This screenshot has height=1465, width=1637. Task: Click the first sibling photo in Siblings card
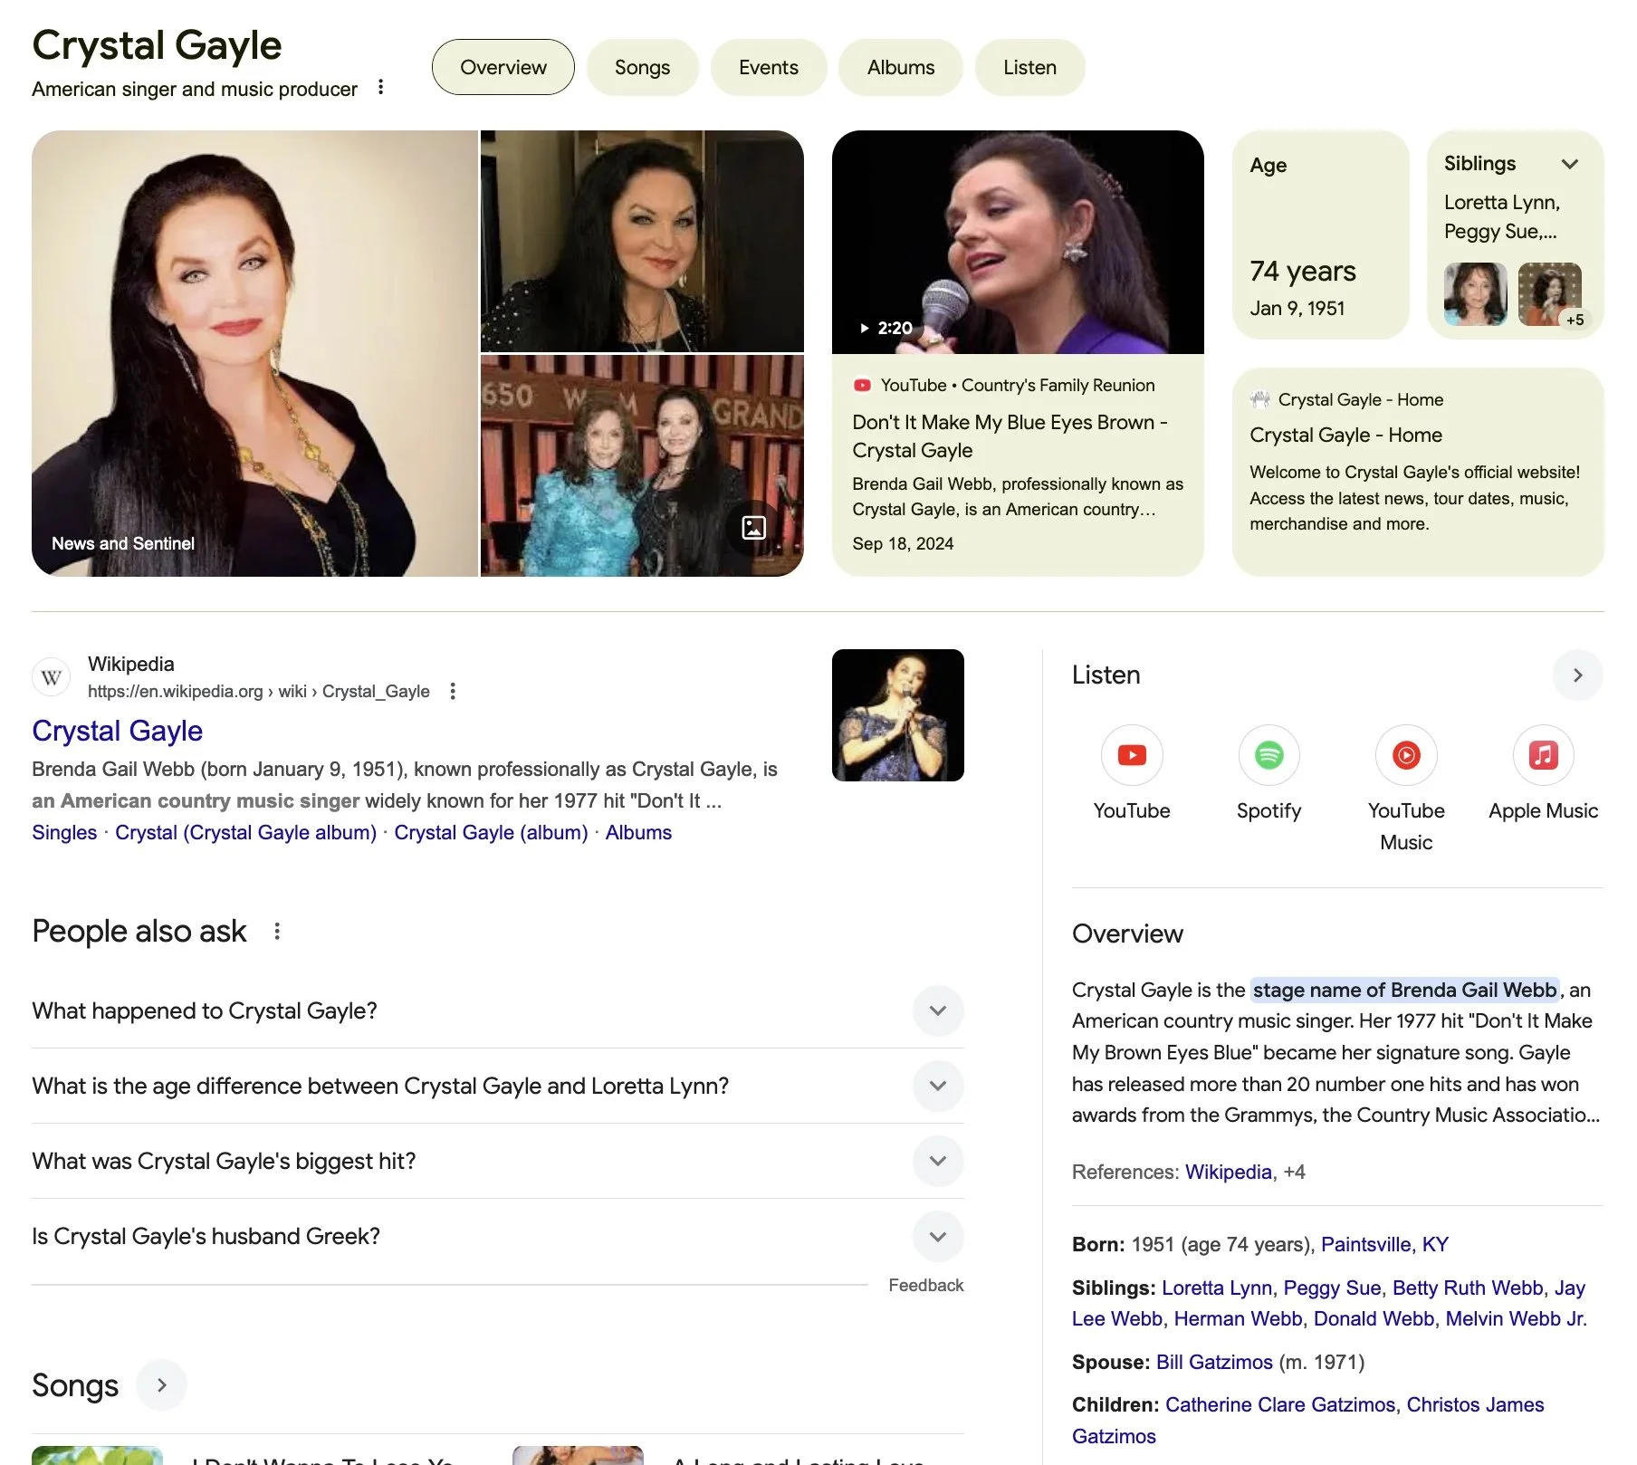point(1475,294)
